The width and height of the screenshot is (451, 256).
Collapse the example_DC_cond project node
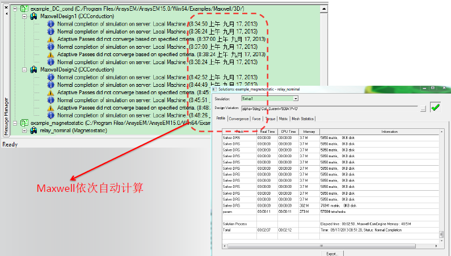[x=15, y=9]
